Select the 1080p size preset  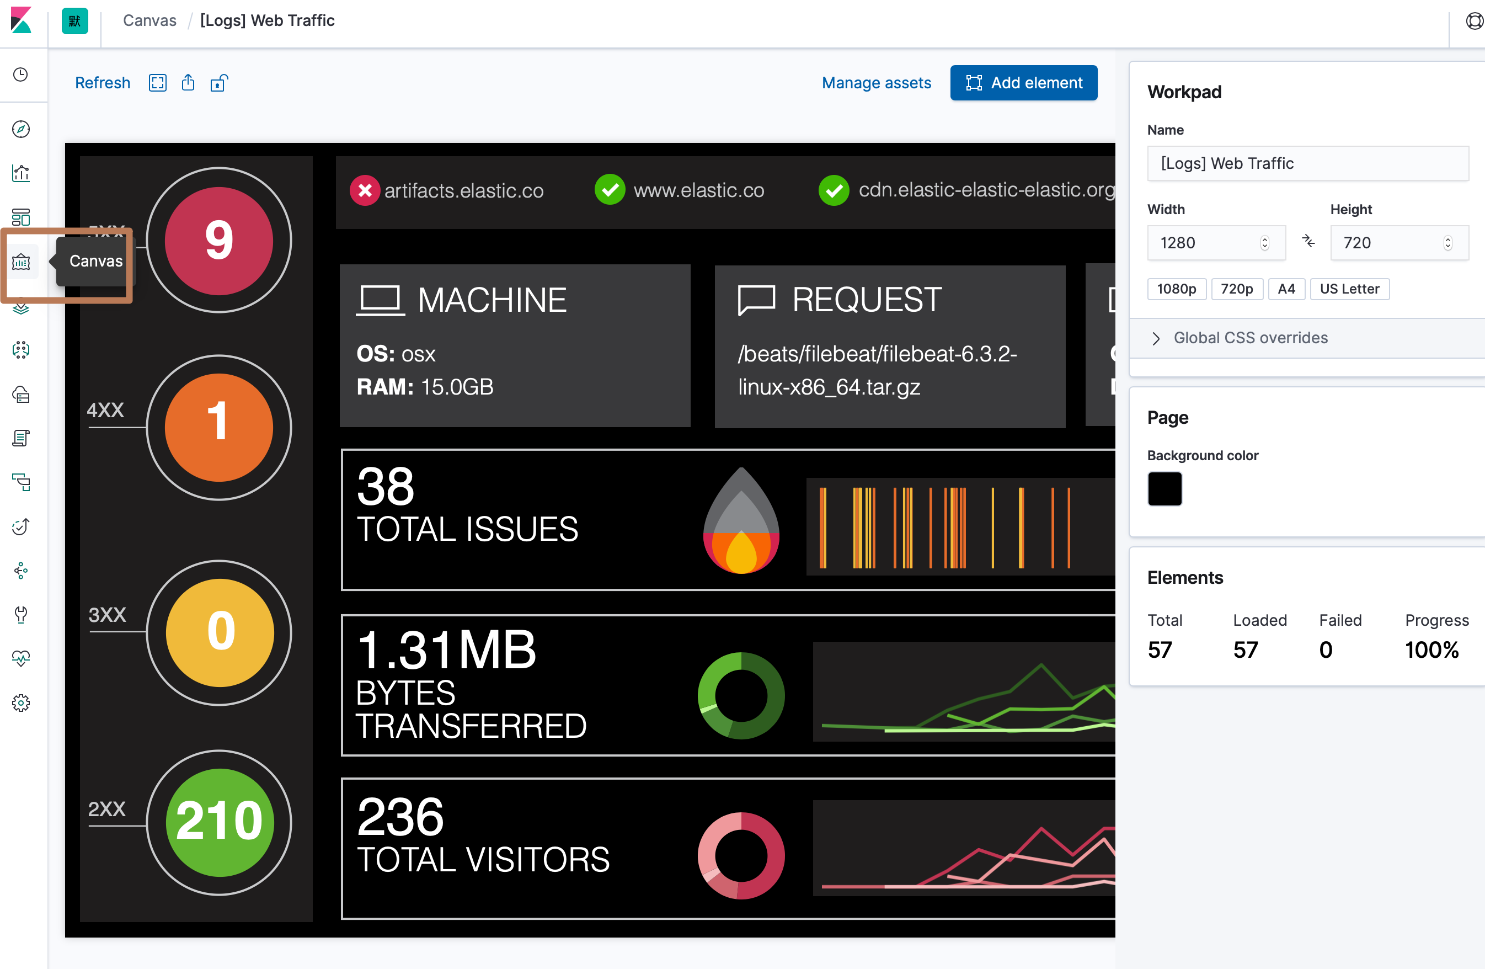1176,289
